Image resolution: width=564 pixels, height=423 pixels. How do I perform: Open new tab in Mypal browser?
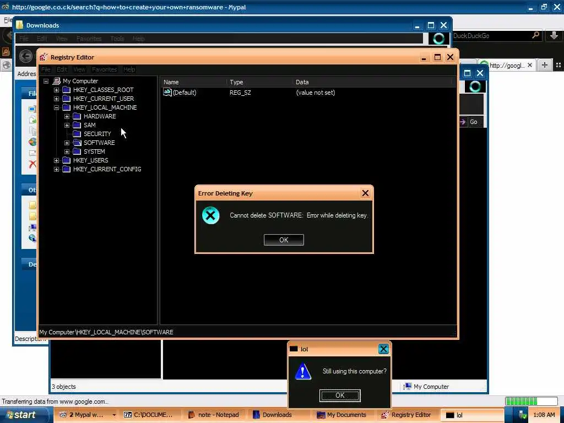tap(545, 65)
